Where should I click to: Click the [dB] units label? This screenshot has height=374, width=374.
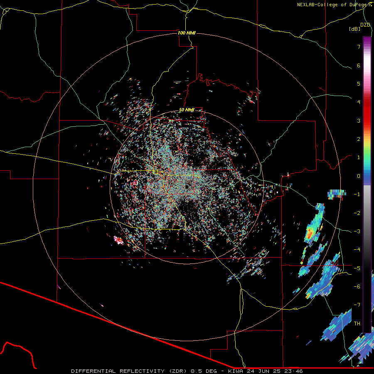(x=355, y=29)
